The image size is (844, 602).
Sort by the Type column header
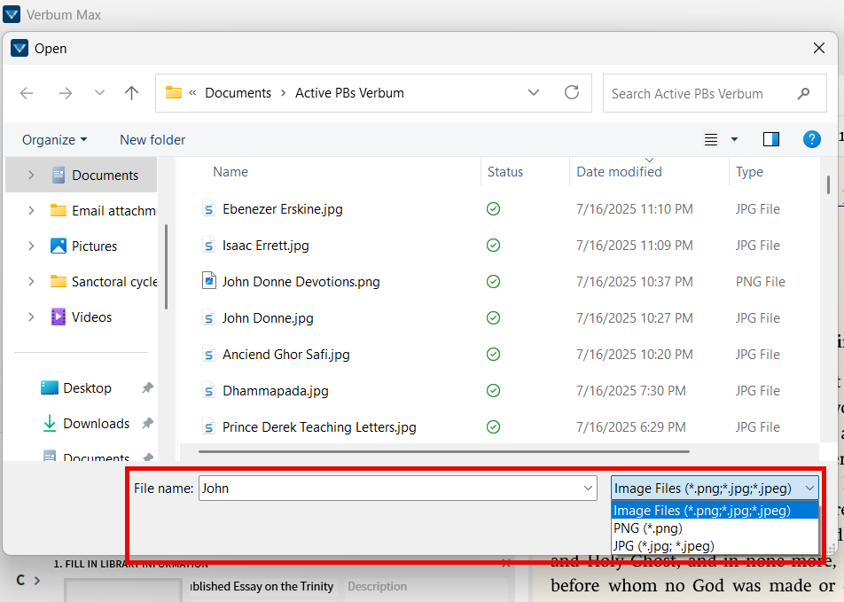pos(749,172)
